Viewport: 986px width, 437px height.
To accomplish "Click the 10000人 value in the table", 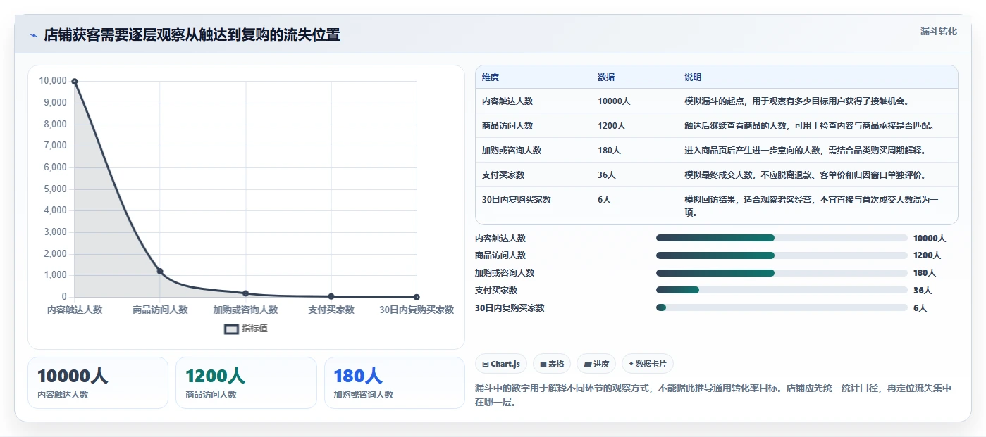I will [614, 101].
